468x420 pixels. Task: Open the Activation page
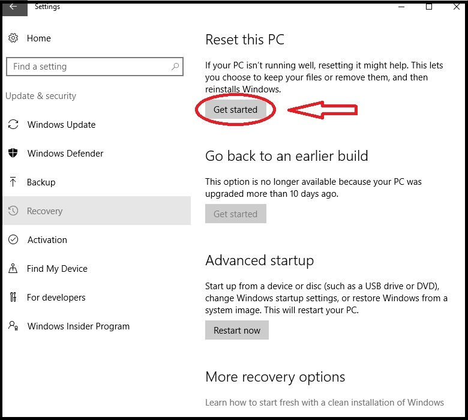tap(47, 240)
